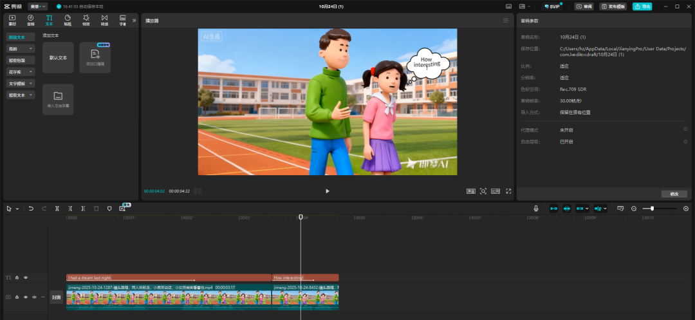The height and width of the screenshot is (320, 695).
Task: Lock the video track with lock icon
Action: [x=17, y=297]
